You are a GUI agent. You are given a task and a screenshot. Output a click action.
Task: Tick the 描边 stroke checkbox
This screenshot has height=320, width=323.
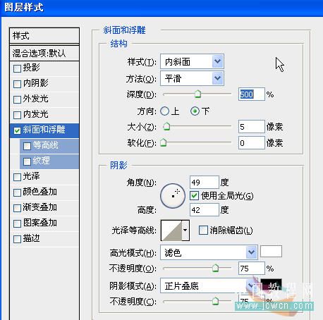[x=17, y=239]
